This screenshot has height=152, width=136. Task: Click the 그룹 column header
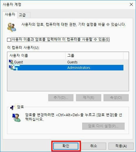tap(94, 55)
